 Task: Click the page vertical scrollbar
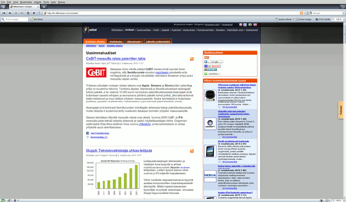click(x=344, y=110)
